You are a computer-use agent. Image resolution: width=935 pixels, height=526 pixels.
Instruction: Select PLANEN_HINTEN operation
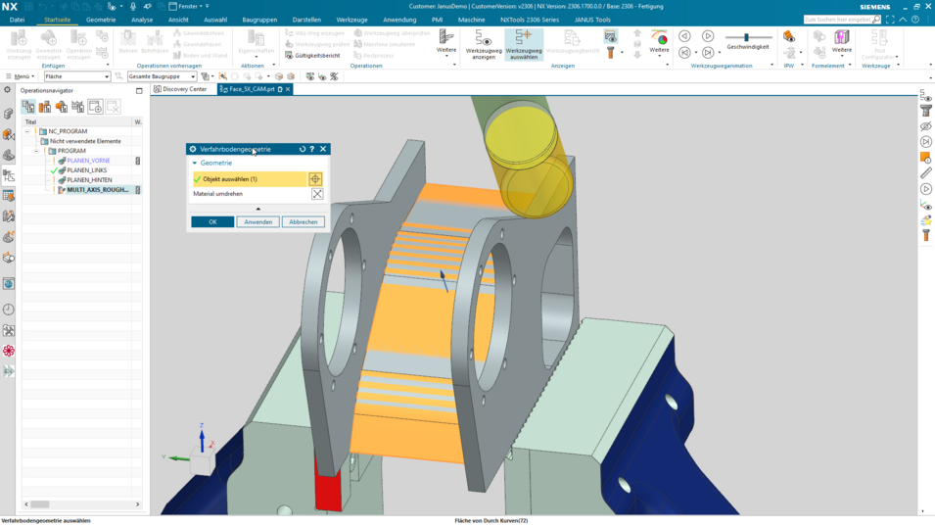[89, 179]
